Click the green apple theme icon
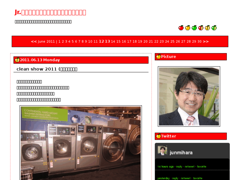This screenshot has width=240, height=180. click(x=194, y=28)
